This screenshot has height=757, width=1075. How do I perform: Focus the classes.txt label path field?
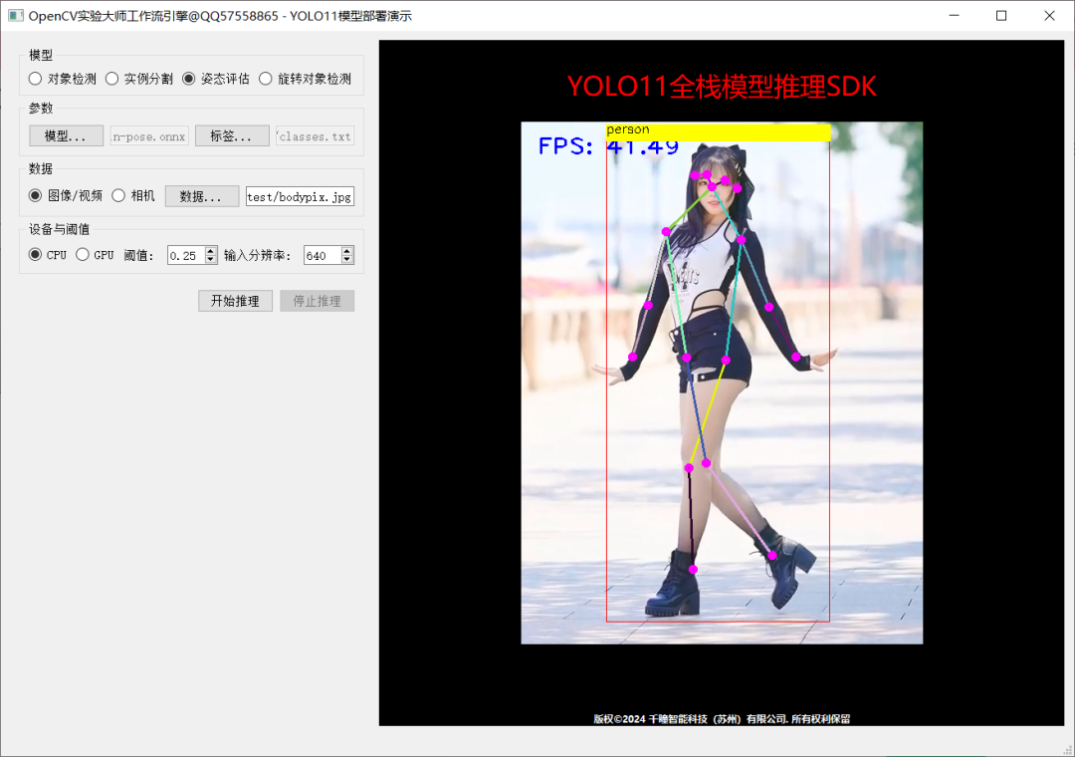point(315,136)
